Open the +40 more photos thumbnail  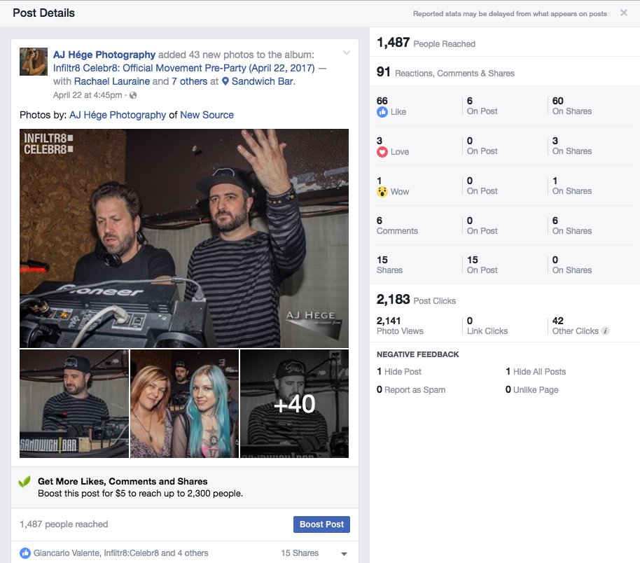294,403
